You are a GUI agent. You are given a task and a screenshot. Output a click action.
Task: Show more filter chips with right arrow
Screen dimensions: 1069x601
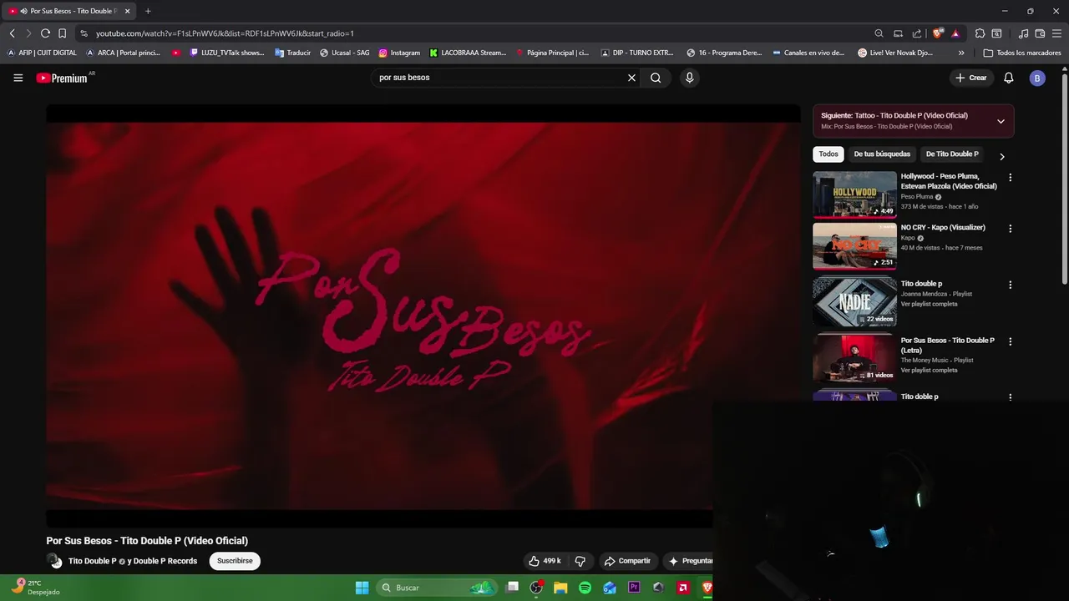tap(1002, 156)
